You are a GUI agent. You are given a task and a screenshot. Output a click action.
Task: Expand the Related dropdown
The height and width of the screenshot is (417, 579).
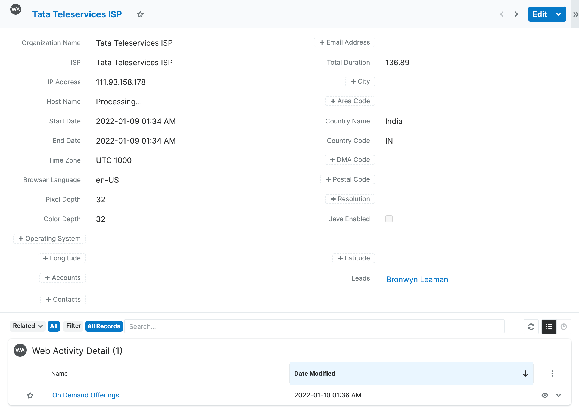[28, 326]
